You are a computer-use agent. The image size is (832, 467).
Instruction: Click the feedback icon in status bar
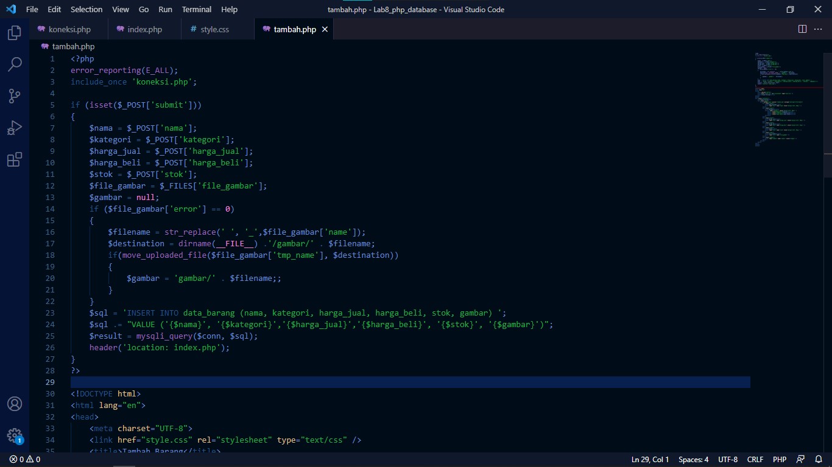click(x=800, y=459)
